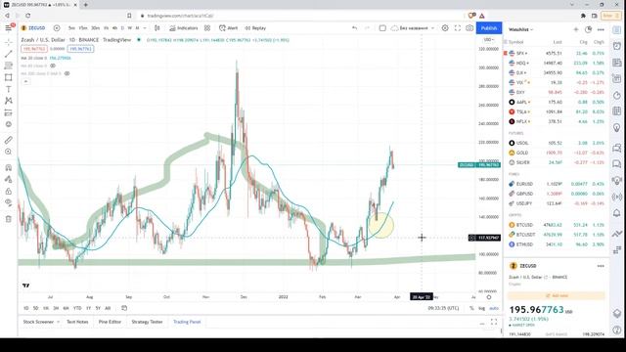This screenshot has width=626, height=352.
Task: Select the Text annotation tool
Action: 9,89
